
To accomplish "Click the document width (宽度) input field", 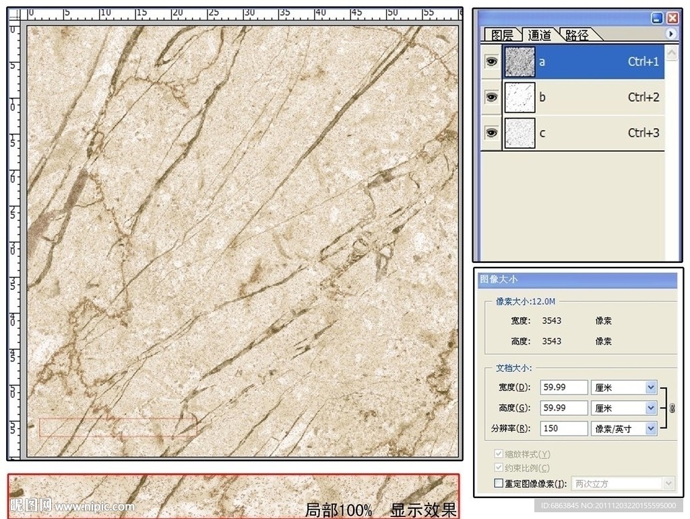I will click(x=563, y=388).
